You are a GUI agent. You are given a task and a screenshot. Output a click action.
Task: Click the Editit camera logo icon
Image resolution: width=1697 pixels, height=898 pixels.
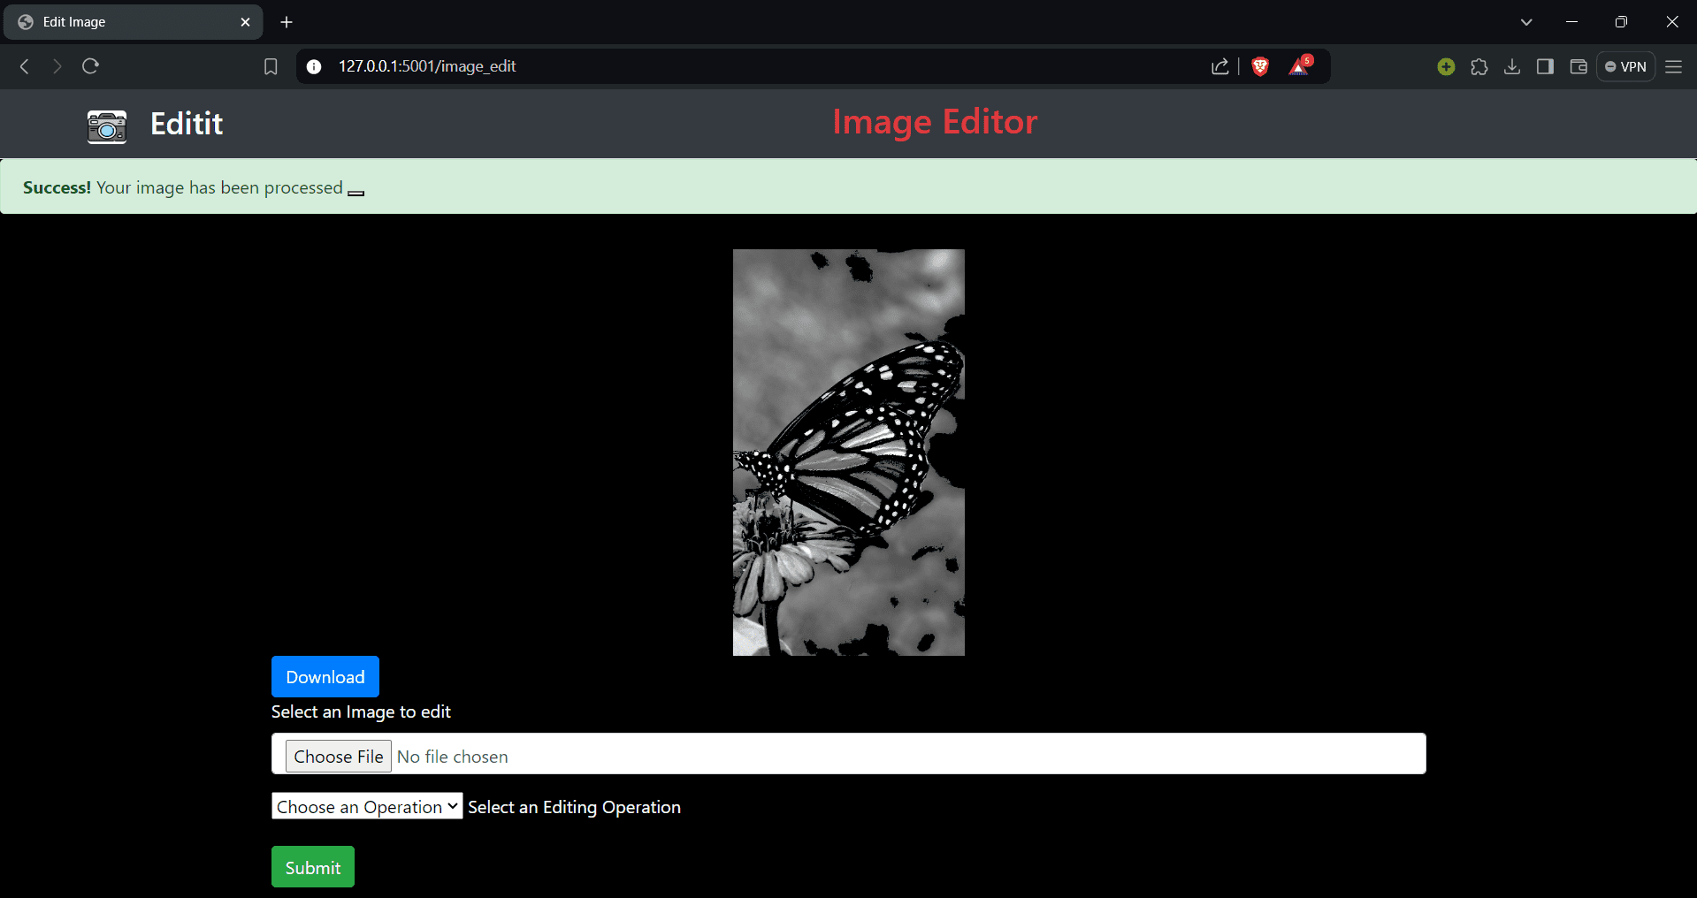[x=107, y=126]
